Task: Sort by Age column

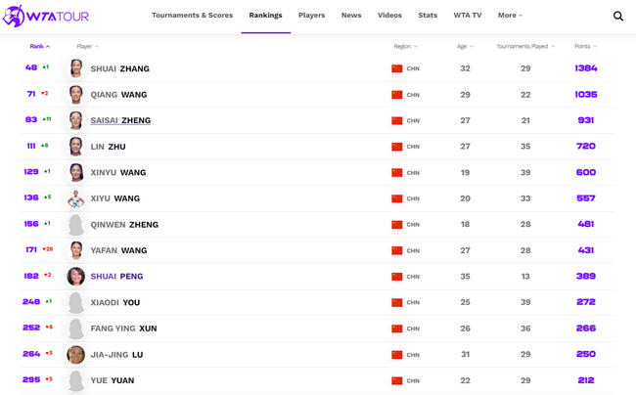Action: [465, 46]
